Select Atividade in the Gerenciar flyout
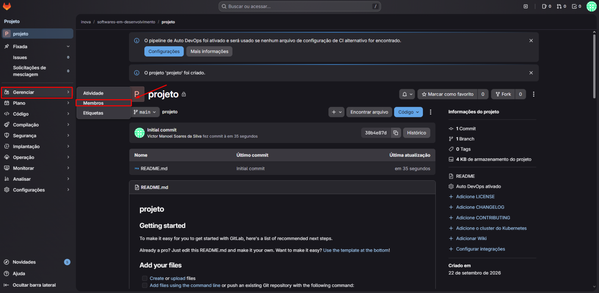 point(104,93)
